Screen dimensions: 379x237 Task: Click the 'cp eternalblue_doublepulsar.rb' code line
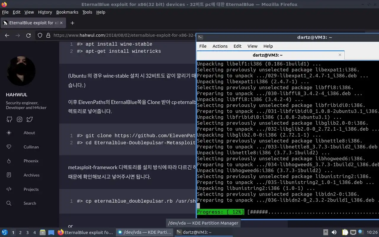click(136, 201)
